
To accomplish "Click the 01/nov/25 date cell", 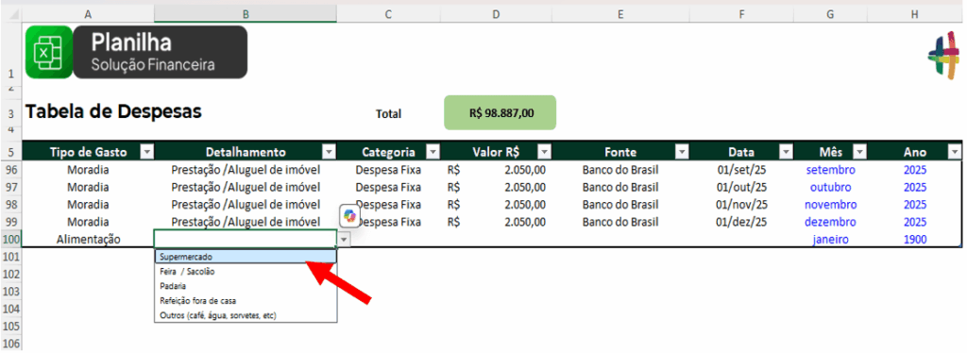I will point(740,205).
